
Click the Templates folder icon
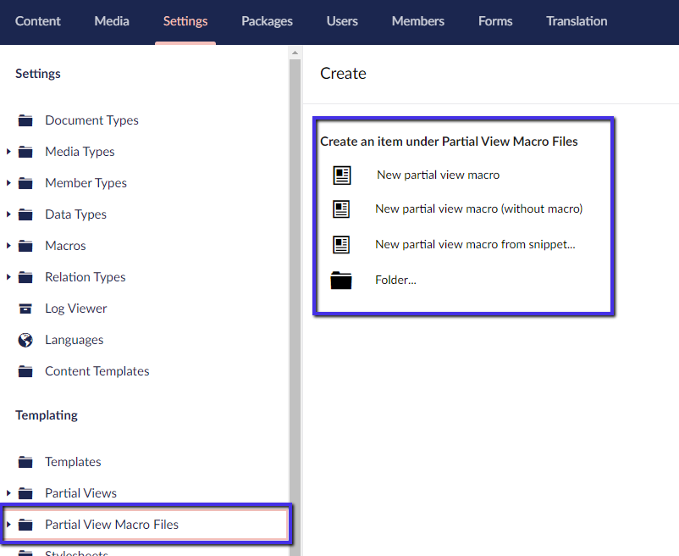coord(26,462)
